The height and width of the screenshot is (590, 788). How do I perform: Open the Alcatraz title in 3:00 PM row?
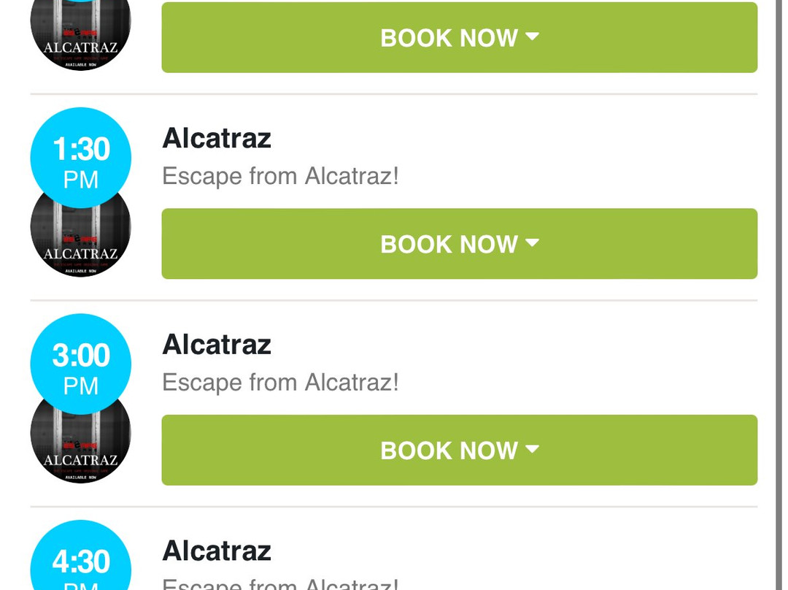[217, 344]
